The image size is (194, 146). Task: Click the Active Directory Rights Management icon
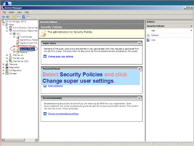tap(11, 31)
